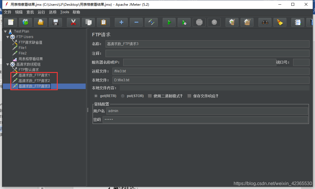Click the Remove element minus button

click(136, 22)
